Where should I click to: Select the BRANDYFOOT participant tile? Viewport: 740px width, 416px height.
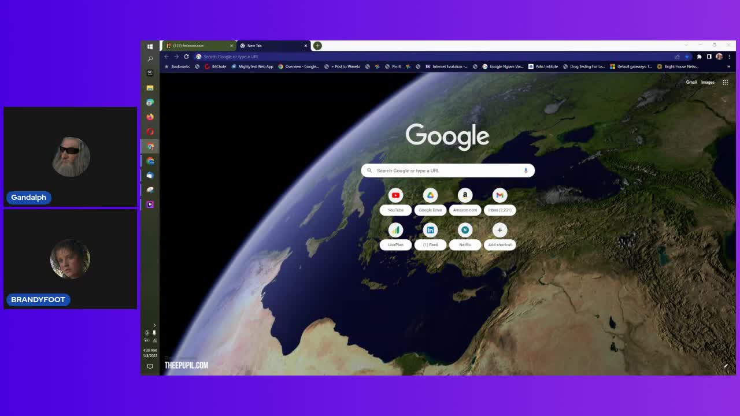pyautogui.click(x=71, y=259)
